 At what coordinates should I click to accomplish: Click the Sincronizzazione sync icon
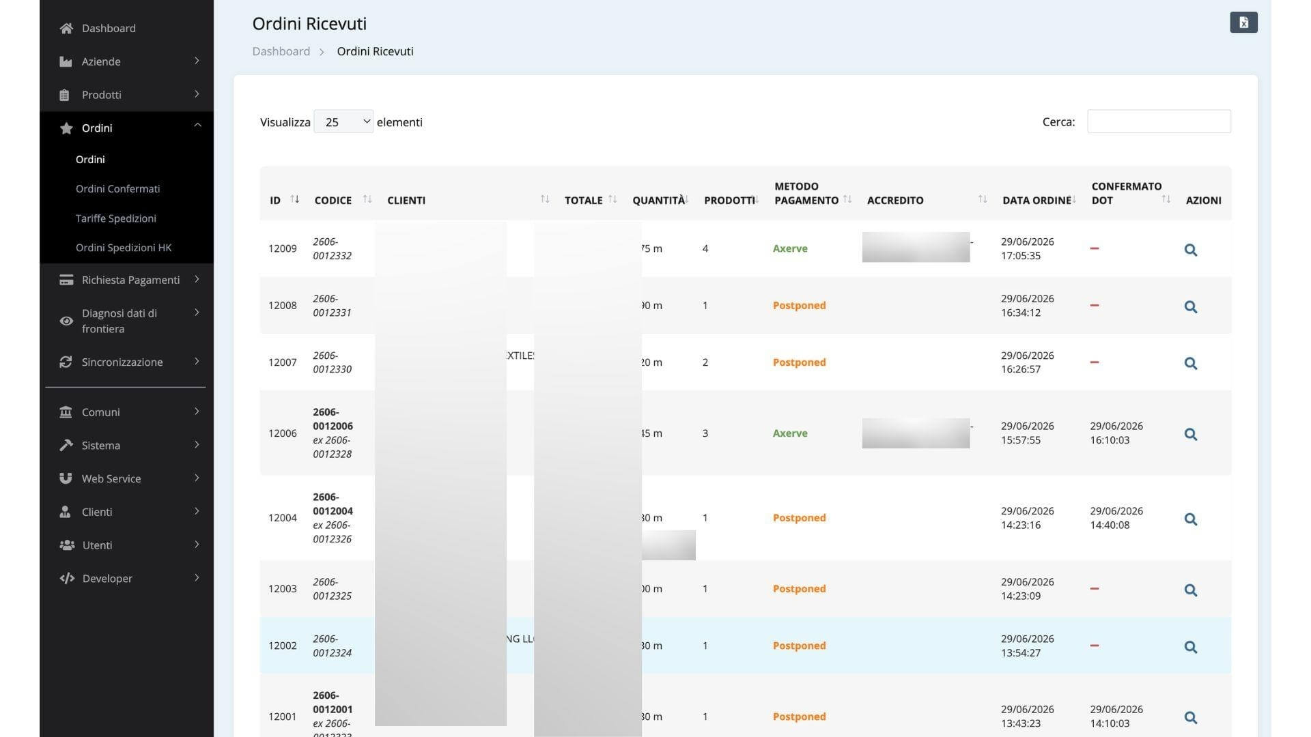coord(66,362)
